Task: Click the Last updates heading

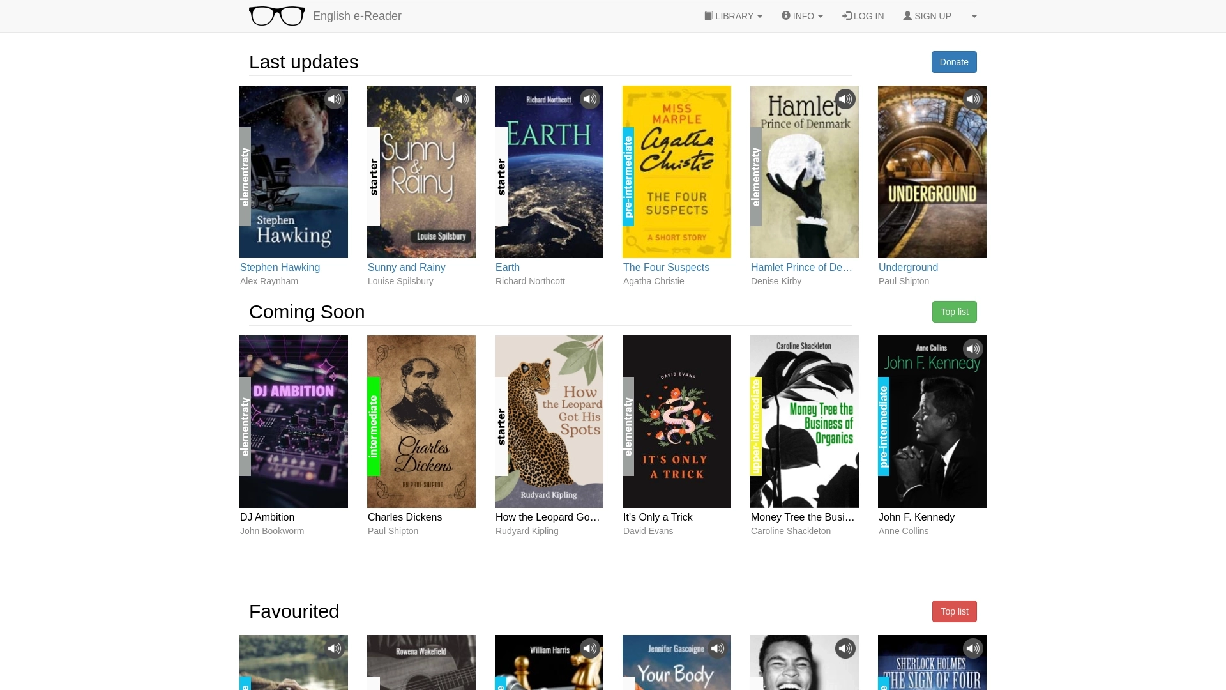Action: (x=303, y=62)
